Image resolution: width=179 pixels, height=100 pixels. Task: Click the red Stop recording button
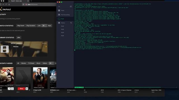21,89
